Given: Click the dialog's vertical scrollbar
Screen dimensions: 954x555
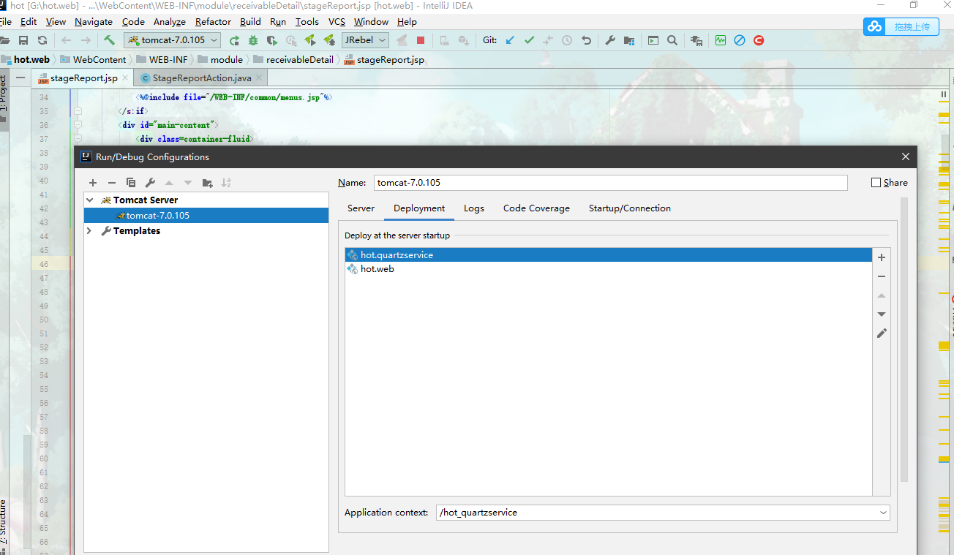Looking at the screenshot, I should (x=905, y=339).
